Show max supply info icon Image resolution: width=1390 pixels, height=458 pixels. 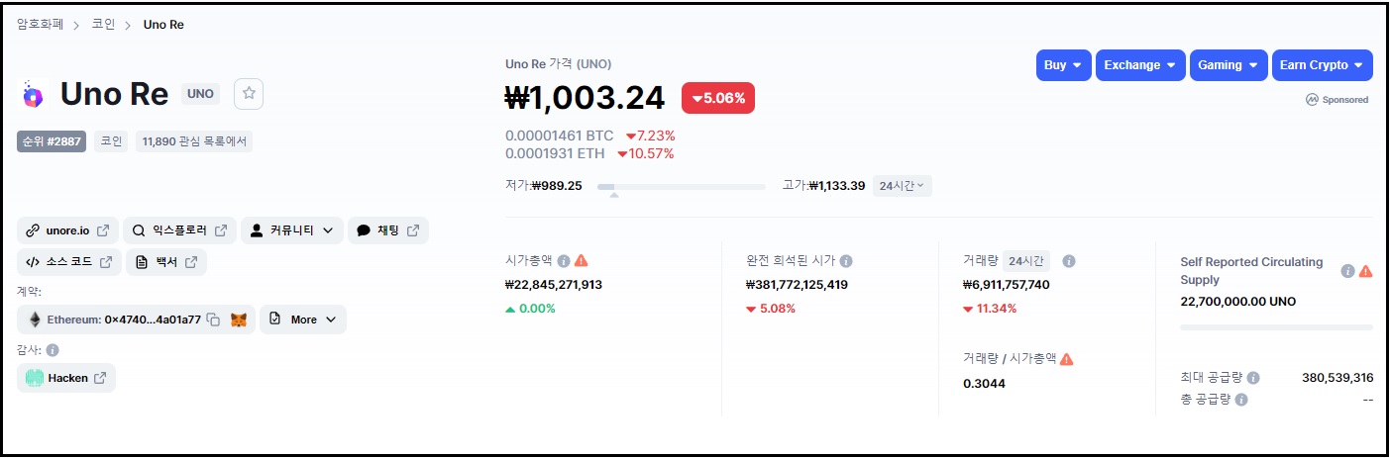pos(1253,378)
